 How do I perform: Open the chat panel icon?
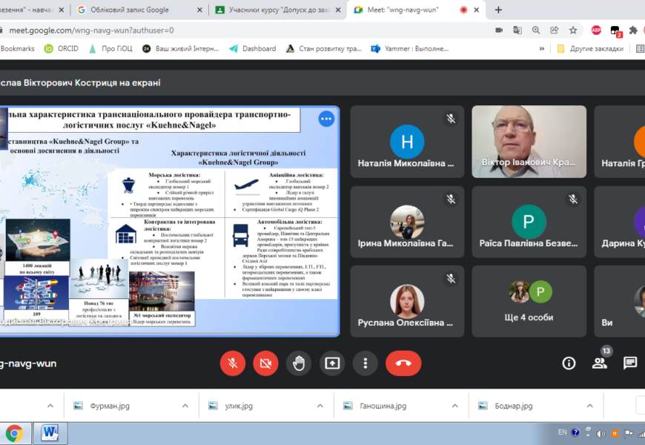click(630, 363)
